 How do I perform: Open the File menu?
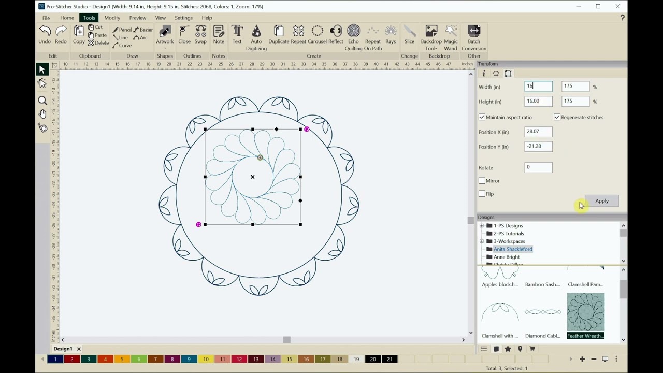[x=46, y=18]
